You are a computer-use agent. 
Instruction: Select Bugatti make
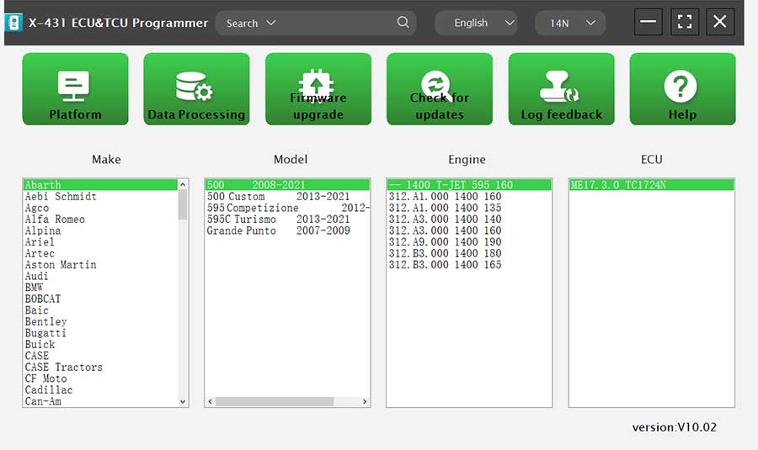(x=100, y=333)
